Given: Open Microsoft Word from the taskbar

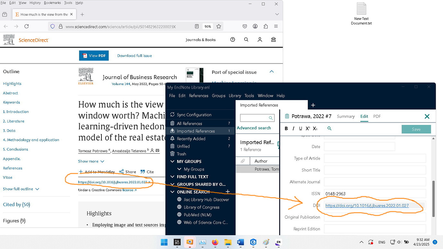Looking at the screenshot, I should tap(240, 242).
